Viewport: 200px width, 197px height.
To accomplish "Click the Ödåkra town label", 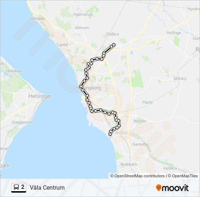I will point(112,34).
